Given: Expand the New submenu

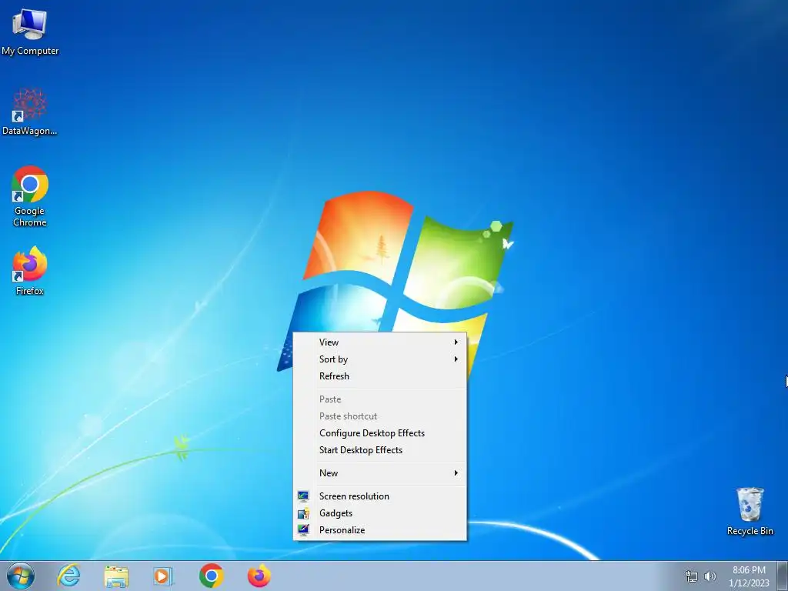Looking at the screenshot, I should 380,473.
